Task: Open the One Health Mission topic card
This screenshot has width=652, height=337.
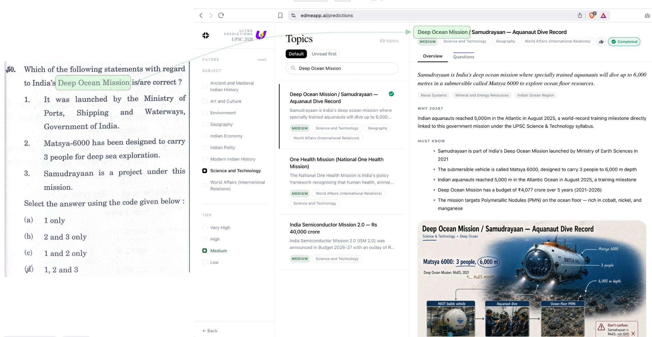Action: tap(342, 182)
